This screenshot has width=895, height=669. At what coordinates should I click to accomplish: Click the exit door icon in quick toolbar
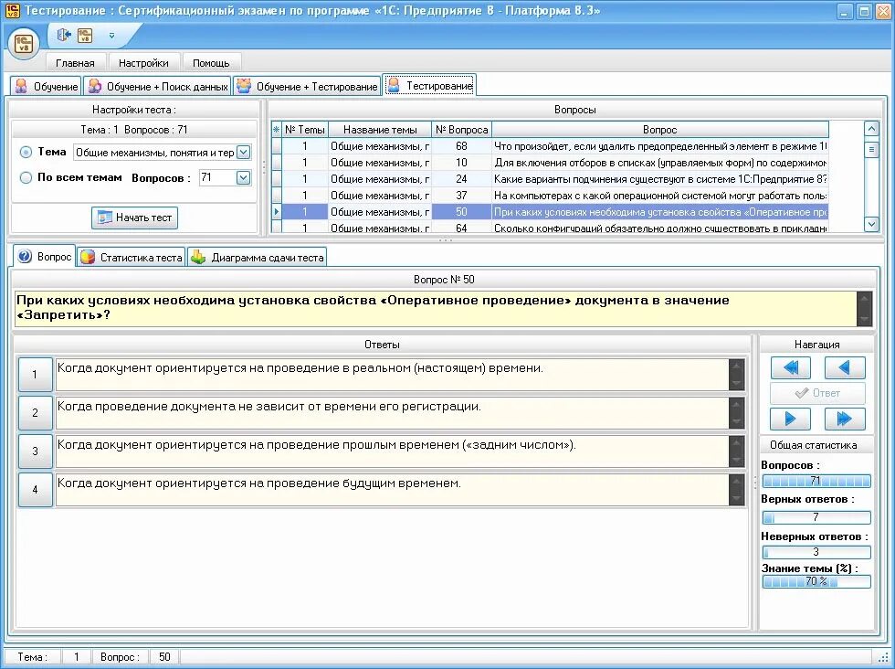[63, 36]
